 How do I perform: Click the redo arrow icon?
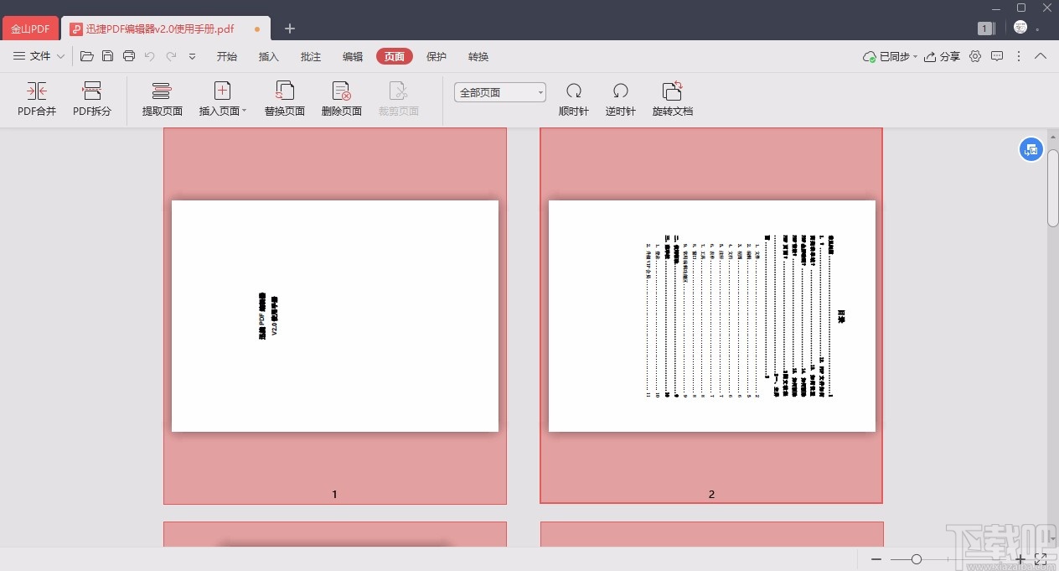[x=171, y=56]
